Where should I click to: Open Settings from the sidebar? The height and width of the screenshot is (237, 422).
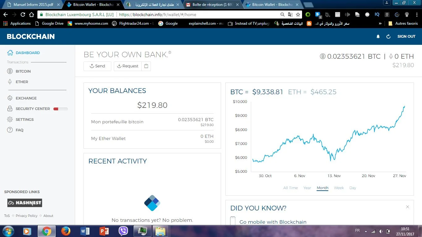24,120
